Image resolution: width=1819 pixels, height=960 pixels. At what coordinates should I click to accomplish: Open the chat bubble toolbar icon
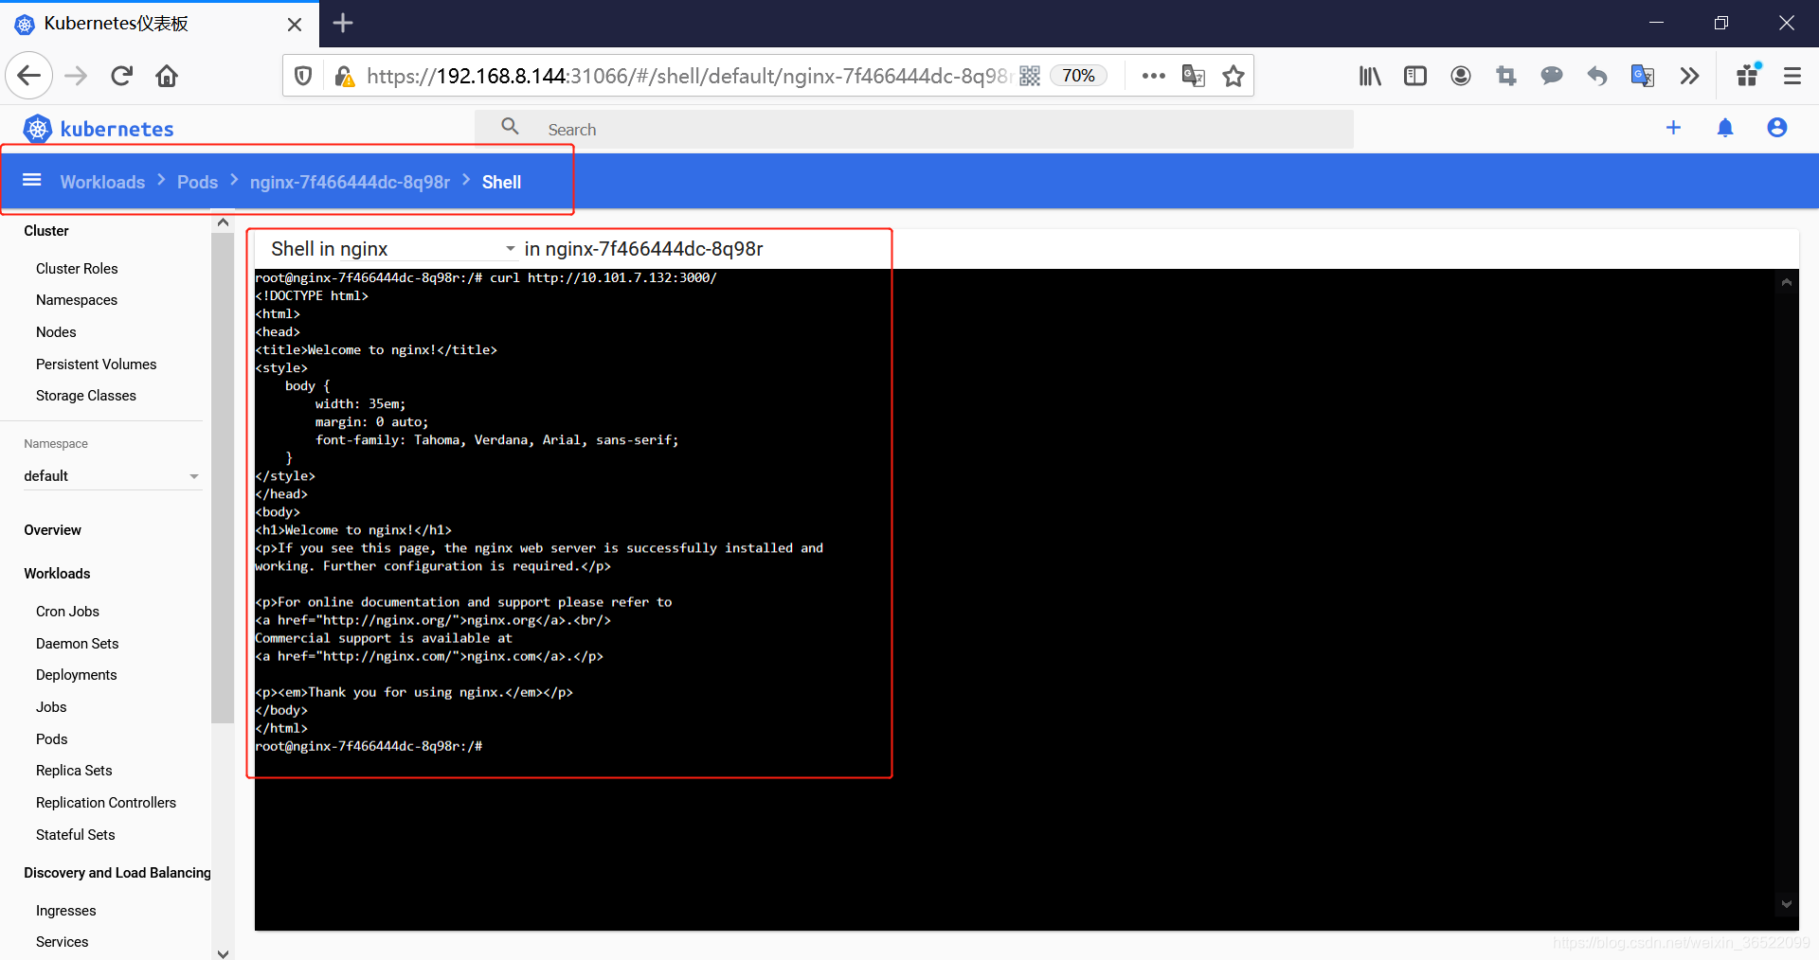[1552, 76]
